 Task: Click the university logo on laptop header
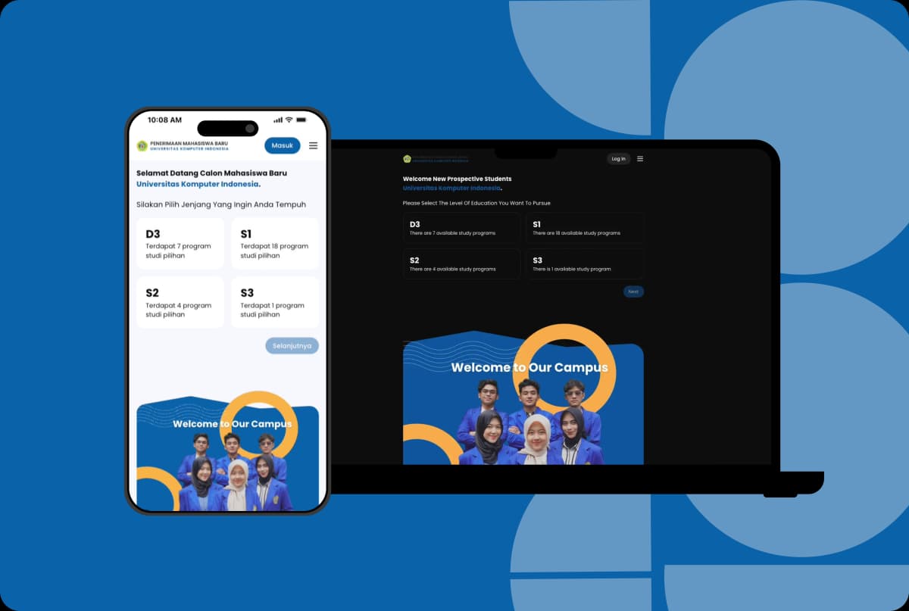point(407,159)
